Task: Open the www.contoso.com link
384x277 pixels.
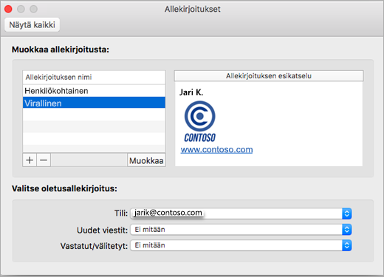Action: click(216, 150)
